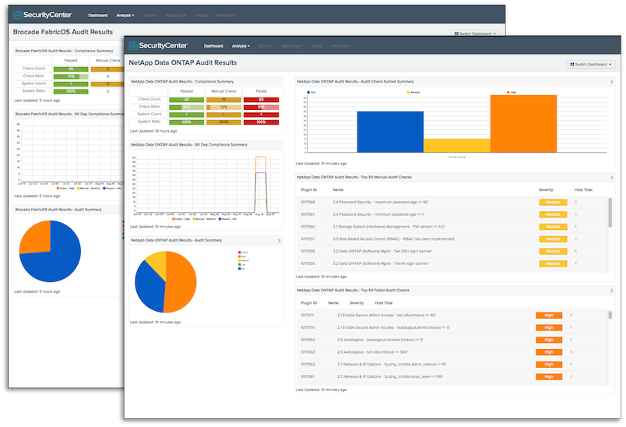Viewport: 626px width, 427px height.
Task: Select plugin 1017567 minimum password age row
Action: click(x=452, y=214)
